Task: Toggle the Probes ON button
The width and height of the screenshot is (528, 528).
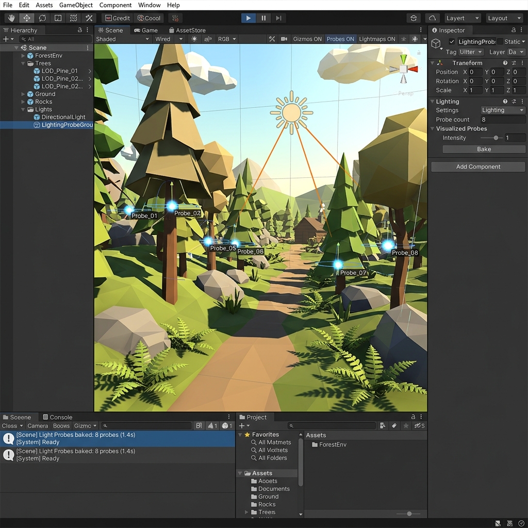Action: click(340, 39)
